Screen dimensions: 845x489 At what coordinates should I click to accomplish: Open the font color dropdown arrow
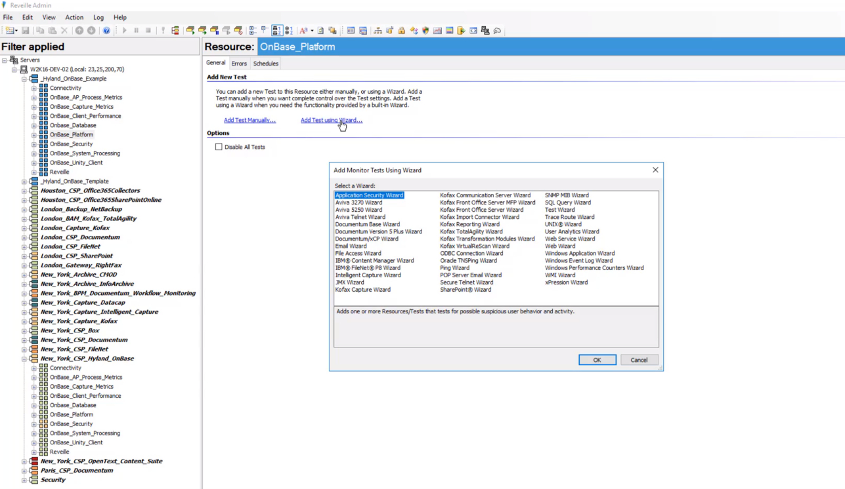point(312,31)
